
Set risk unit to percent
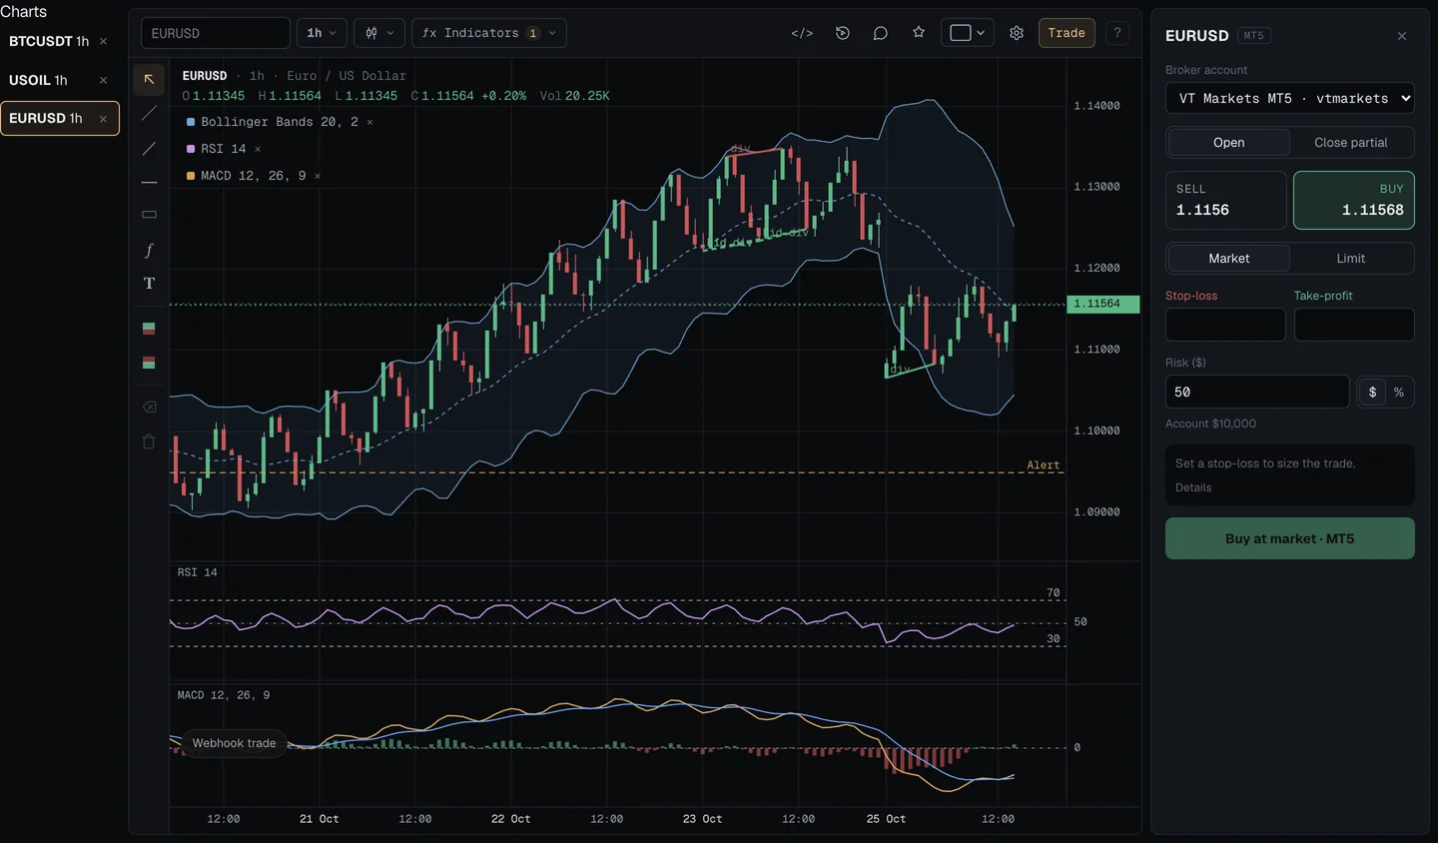point(1399,393)
